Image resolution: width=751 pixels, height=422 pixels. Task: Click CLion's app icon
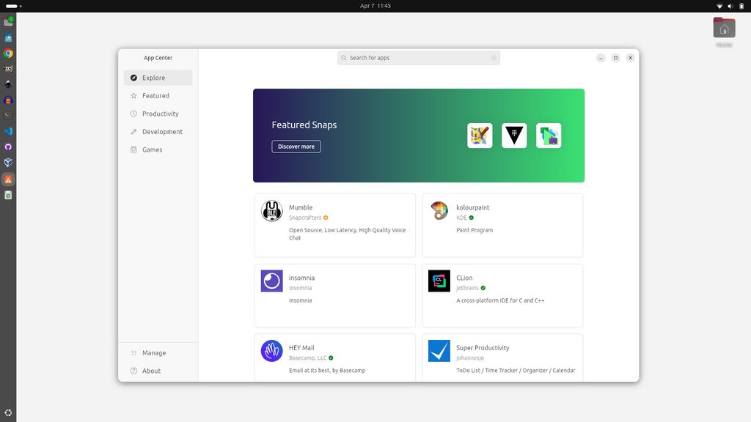coord(438,281)
